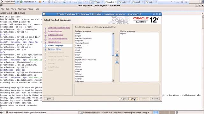Open the terminal Tabs menu
Viewport: 204px width, 114px height.
coord(31,9)
